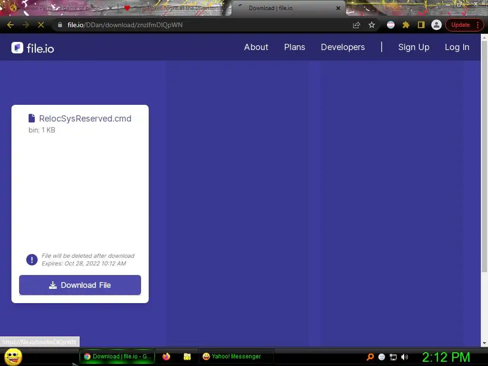
Task: Click the browser forward arrow
Action: [x=26, y=25]
